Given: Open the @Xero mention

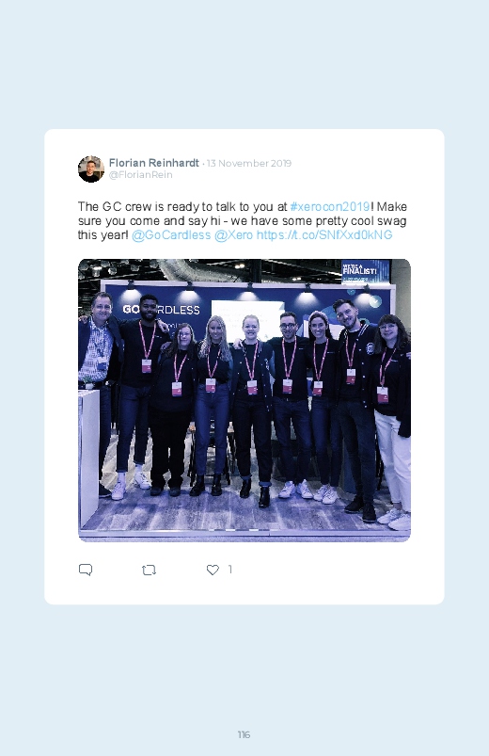Looking at the screenshot, I should tap(233, 234).
